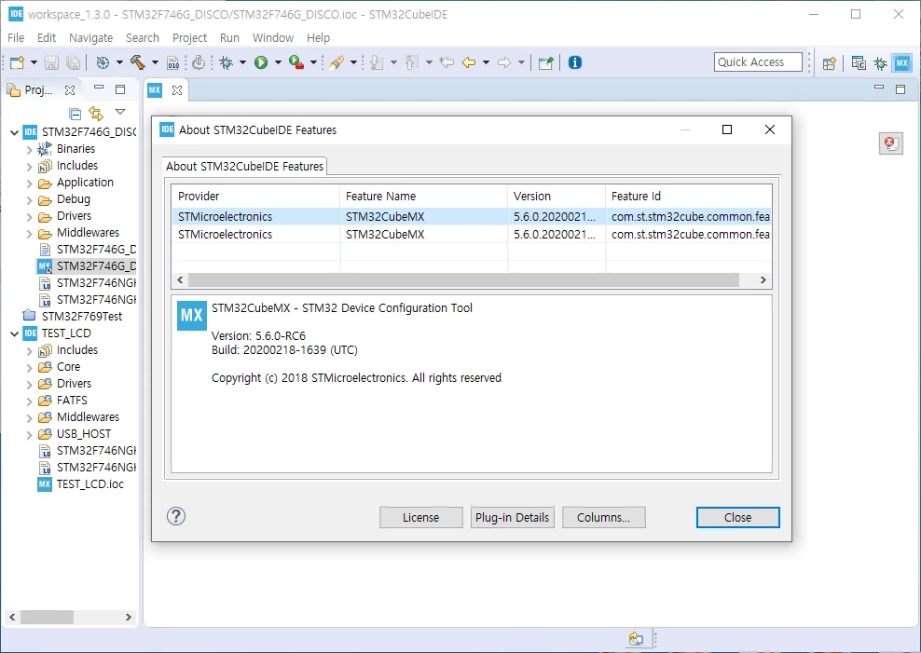The height and width of the screenshot is (653, 921).
Task: Open the Run button dropdown arrow
Action: (278, 62)
